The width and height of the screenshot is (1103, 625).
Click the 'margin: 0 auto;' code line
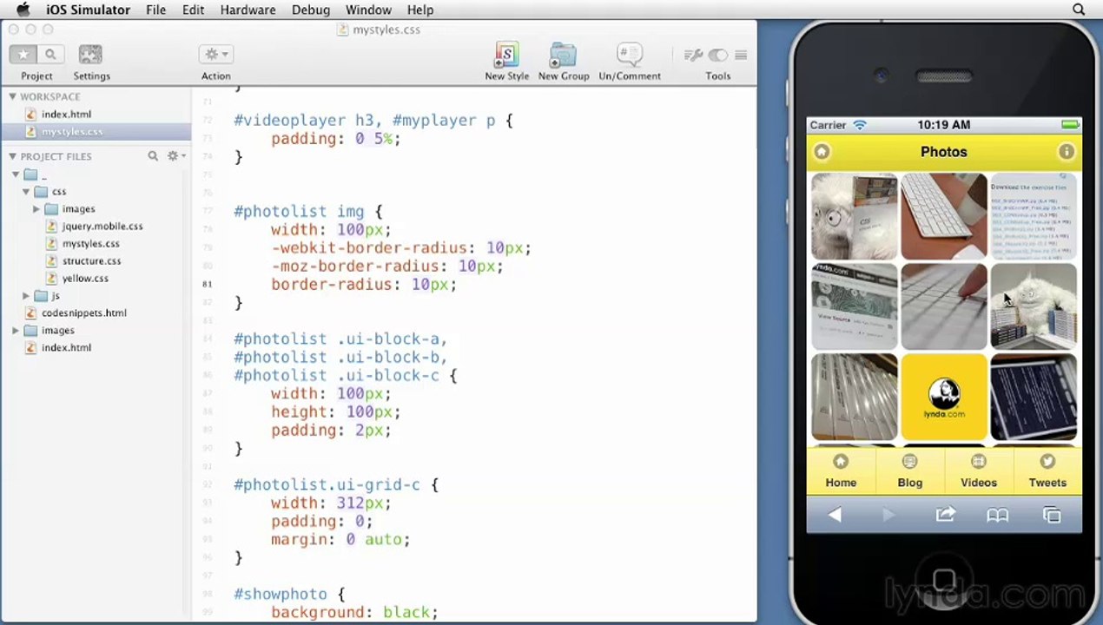340,539
